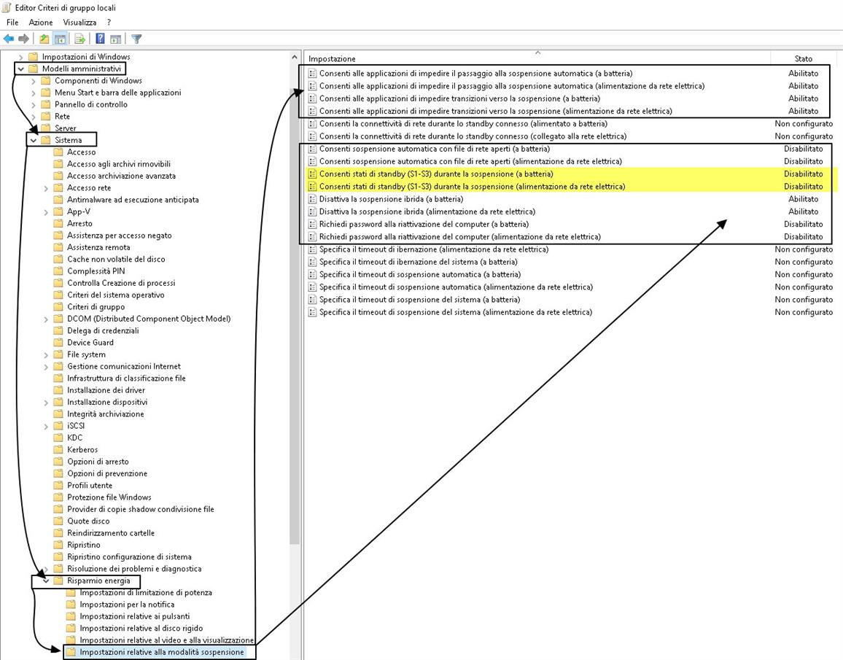Image resolution: width=843 pixels, height=660 pixels.
Task: Expand the DCOM (Distributed Component Object Model) node
Action: tap(46, 319)
